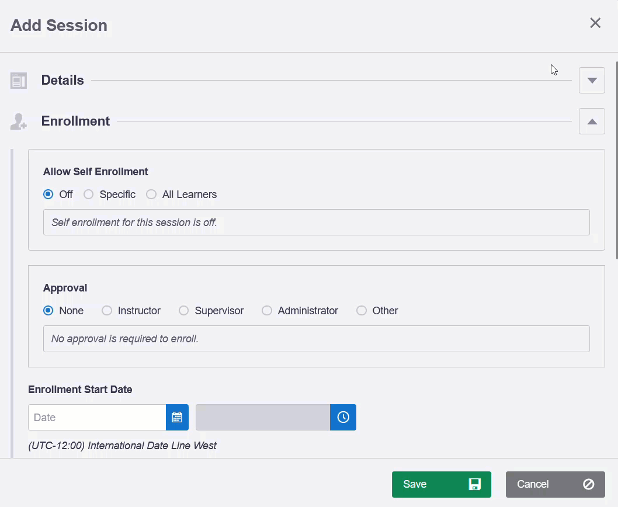The width and height of the screenshot is (618, 507).
Task: Select Instructor as approval type
Action: 107,310
